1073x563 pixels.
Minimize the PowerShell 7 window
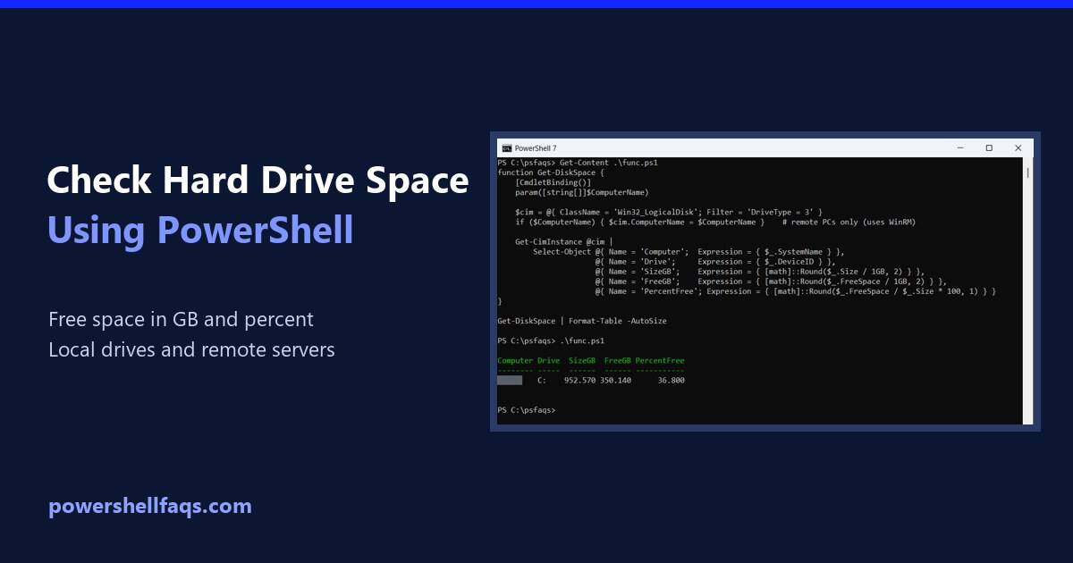[960, 147]
